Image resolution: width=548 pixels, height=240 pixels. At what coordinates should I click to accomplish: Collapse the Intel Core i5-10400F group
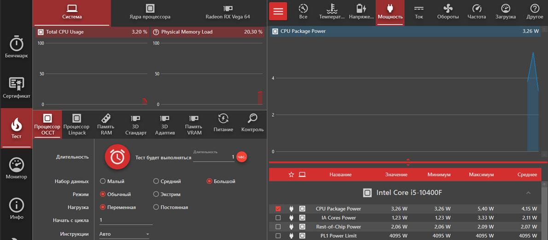528,193
